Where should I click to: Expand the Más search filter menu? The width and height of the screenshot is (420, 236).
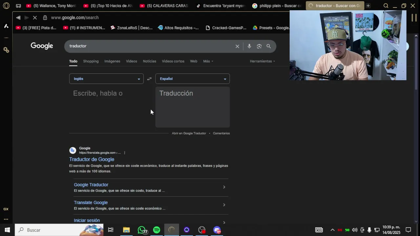(x=208, y=61)
